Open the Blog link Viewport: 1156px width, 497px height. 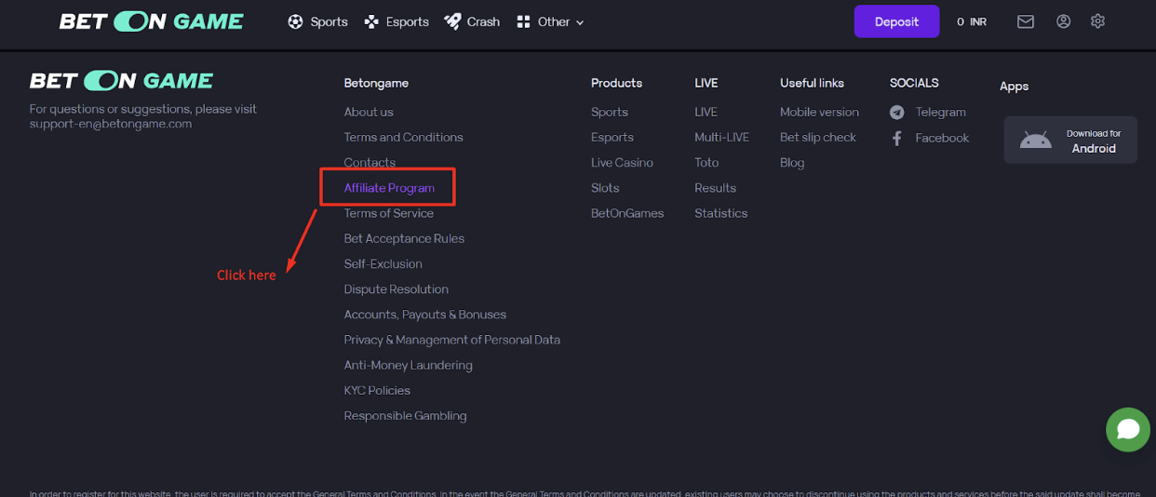point(792,162)
